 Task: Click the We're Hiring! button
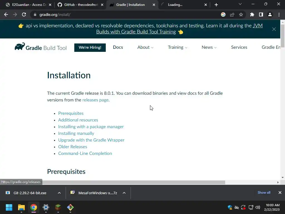coord(90,47)
